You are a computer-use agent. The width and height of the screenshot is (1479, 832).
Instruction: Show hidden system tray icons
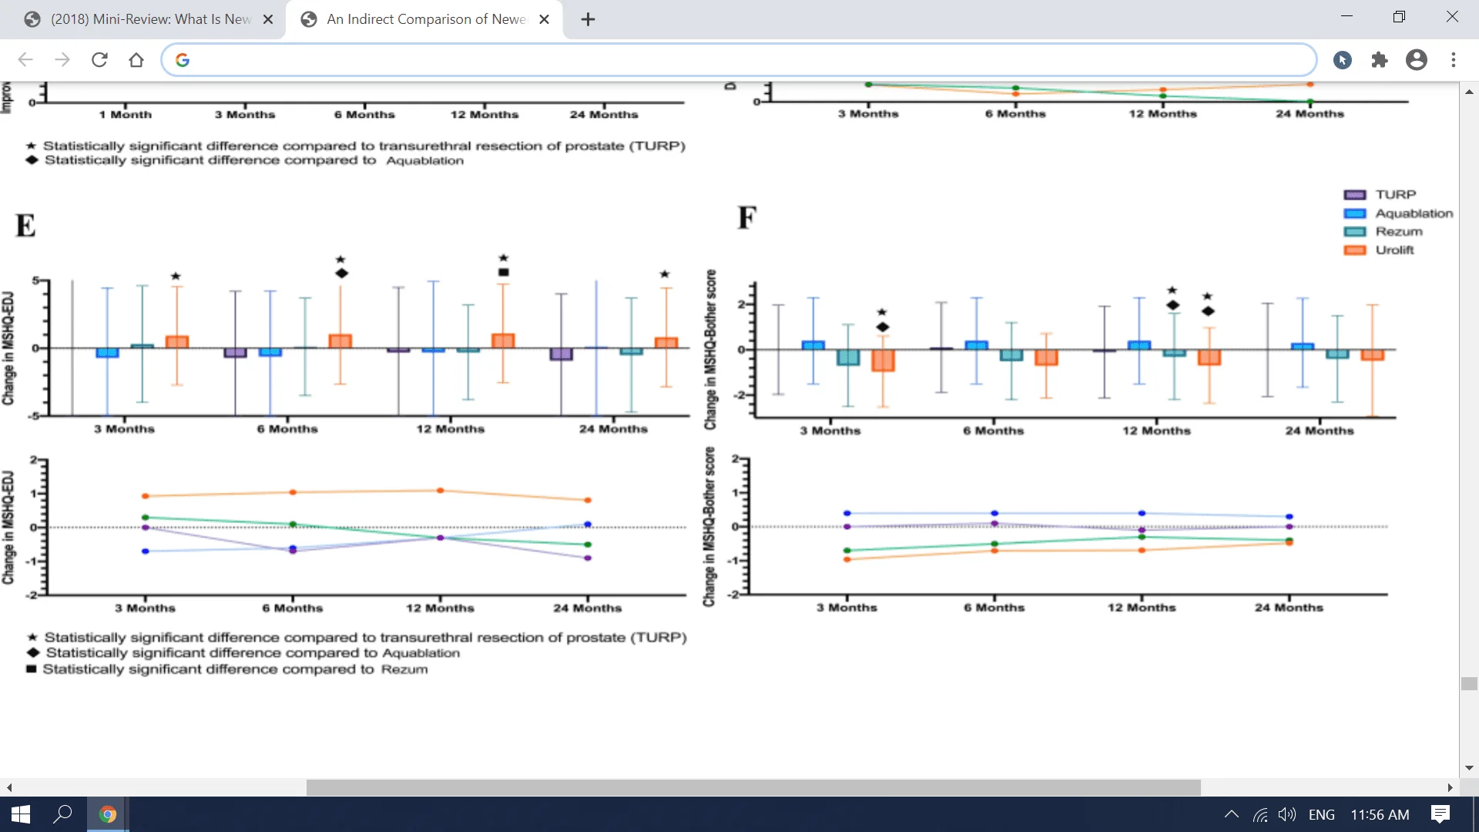(1231, 814)
